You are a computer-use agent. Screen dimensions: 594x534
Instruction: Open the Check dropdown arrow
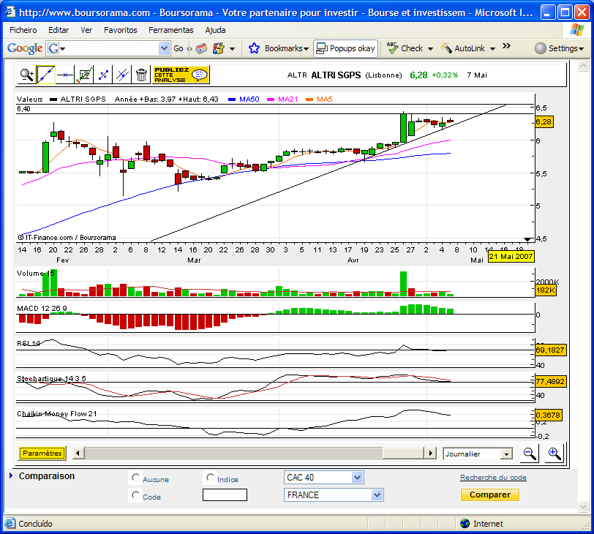coord(430,49)
